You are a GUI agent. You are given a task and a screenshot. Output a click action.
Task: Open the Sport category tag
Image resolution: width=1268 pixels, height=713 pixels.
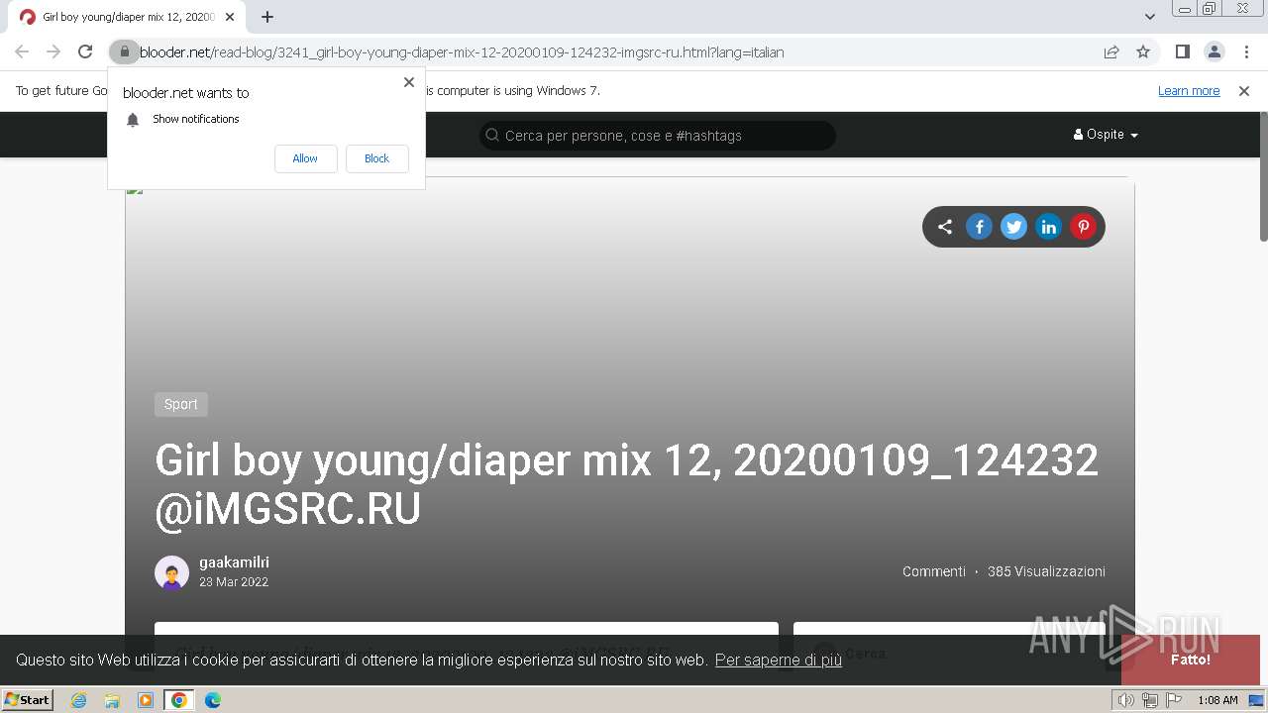[x=181, y=404]
